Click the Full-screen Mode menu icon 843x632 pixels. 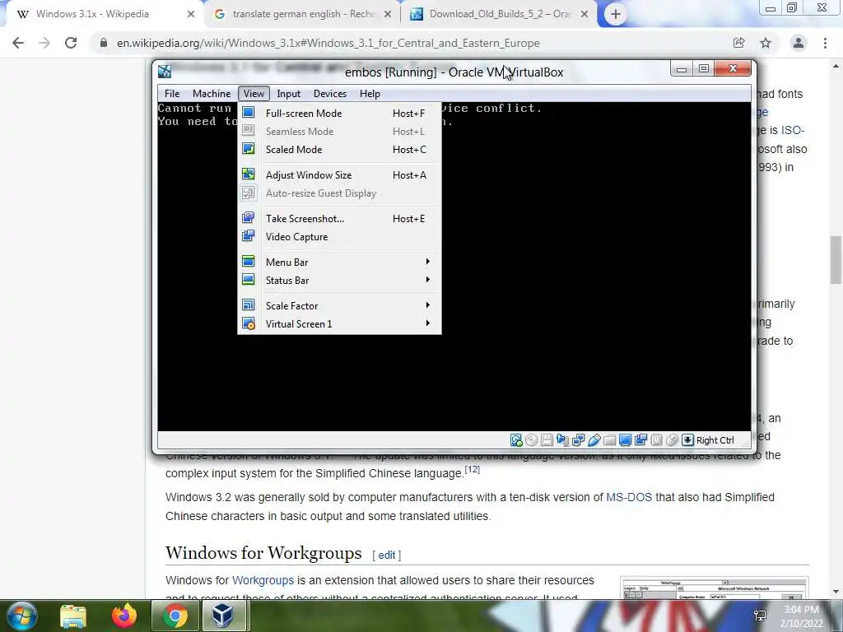[249, 113]
